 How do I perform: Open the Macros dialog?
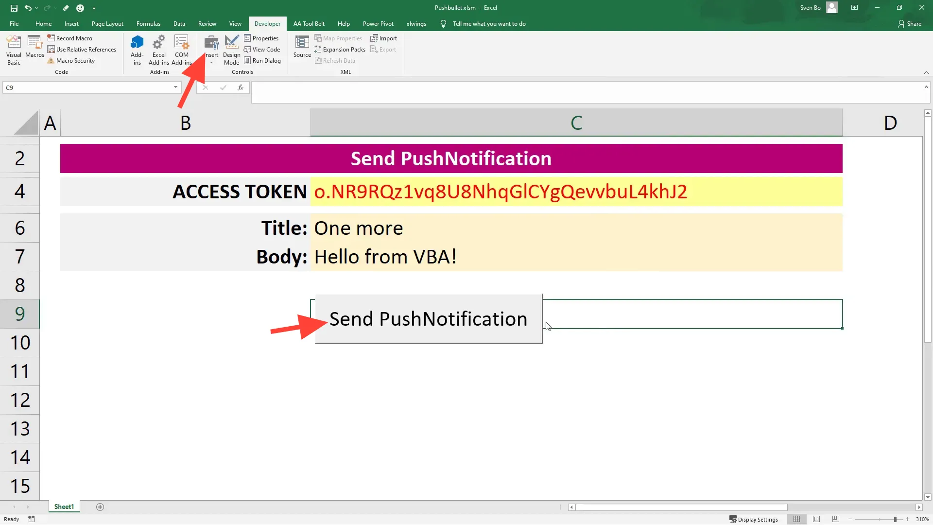coord(34,49)
